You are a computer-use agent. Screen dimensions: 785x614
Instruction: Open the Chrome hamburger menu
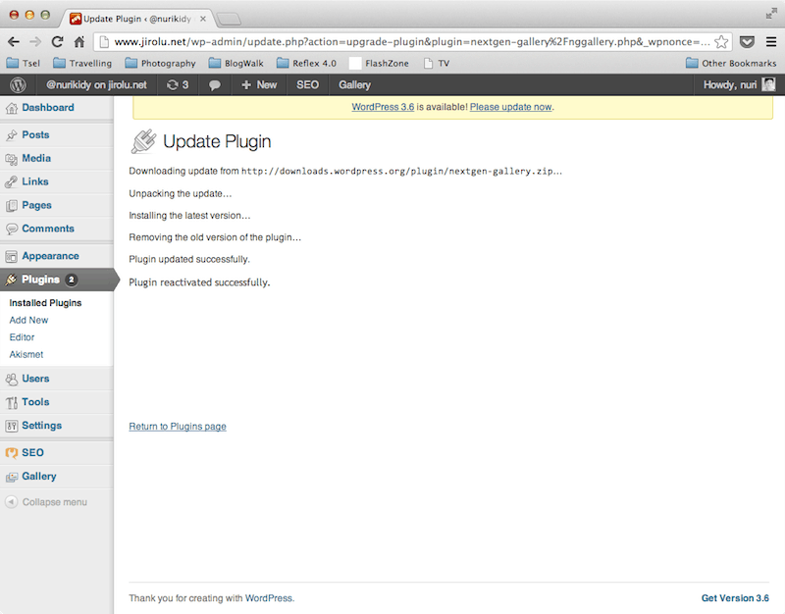click(771, 41)
